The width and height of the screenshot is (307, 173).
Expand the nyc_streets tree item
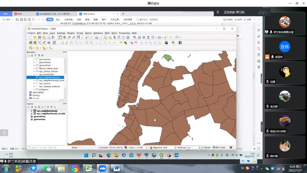pyautogui.click(x=34, y=84)
